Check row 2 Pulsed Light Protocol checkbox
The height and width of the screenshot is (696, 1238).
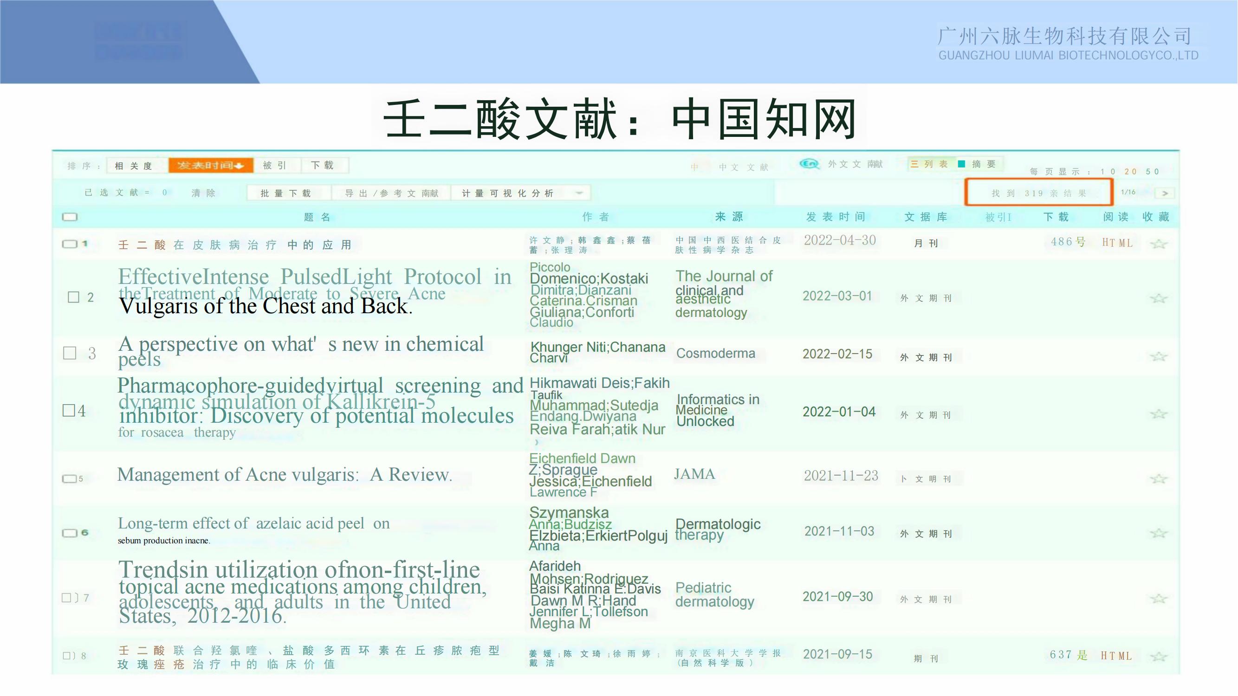73,297
